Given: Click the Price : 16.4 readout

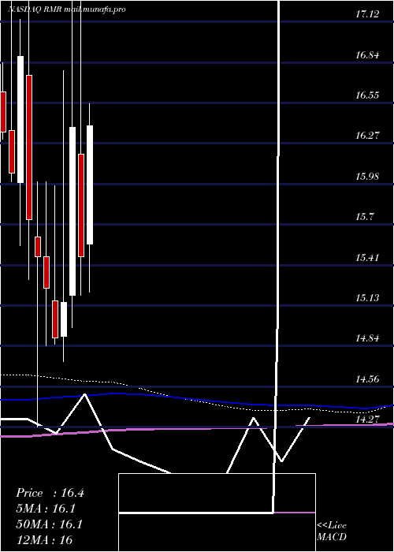Looking at the screenshot, I should [x=50, y=493].
